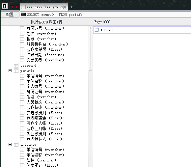
Task: Toggle the column box beside 养老缴费金
Action: [x=22, y=118]
